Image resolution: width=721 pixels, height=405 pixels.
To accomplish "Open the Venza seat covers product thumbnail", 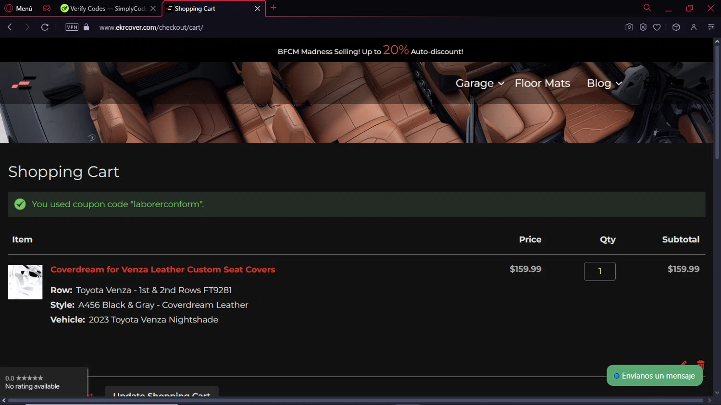I will (25, 282).
